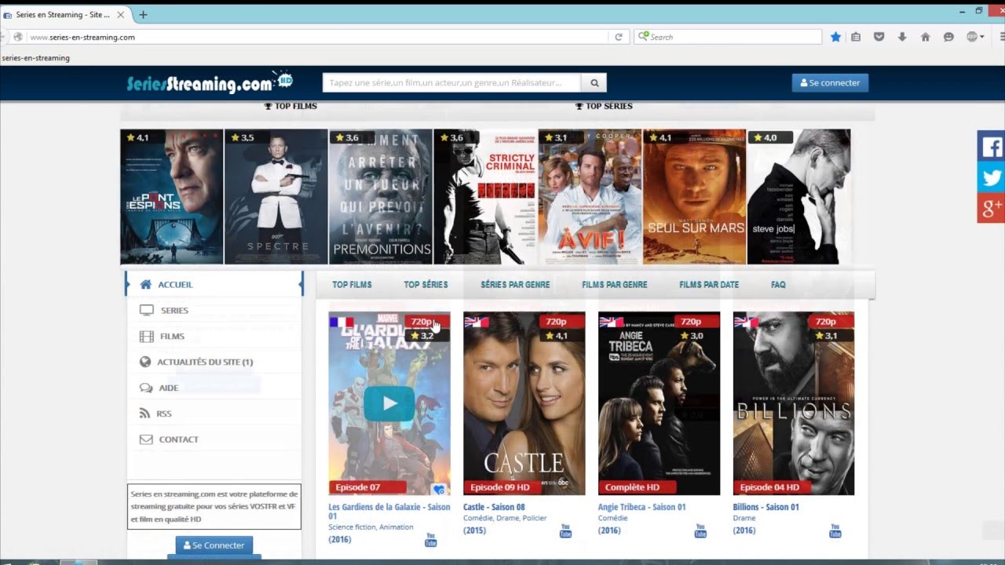
Task: Click the browser Search box
Action: tap(728, 37)
